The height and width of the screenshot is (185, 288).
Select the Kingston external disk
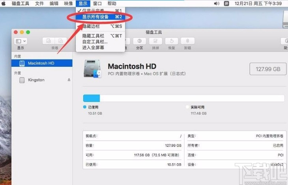pos(42,80)
